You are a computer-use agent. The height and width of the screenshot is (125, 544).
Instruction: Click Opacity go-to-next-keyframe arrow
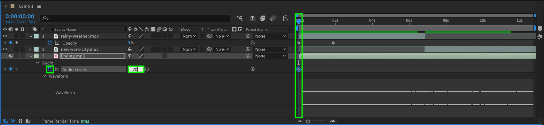[x=17, y=43]
